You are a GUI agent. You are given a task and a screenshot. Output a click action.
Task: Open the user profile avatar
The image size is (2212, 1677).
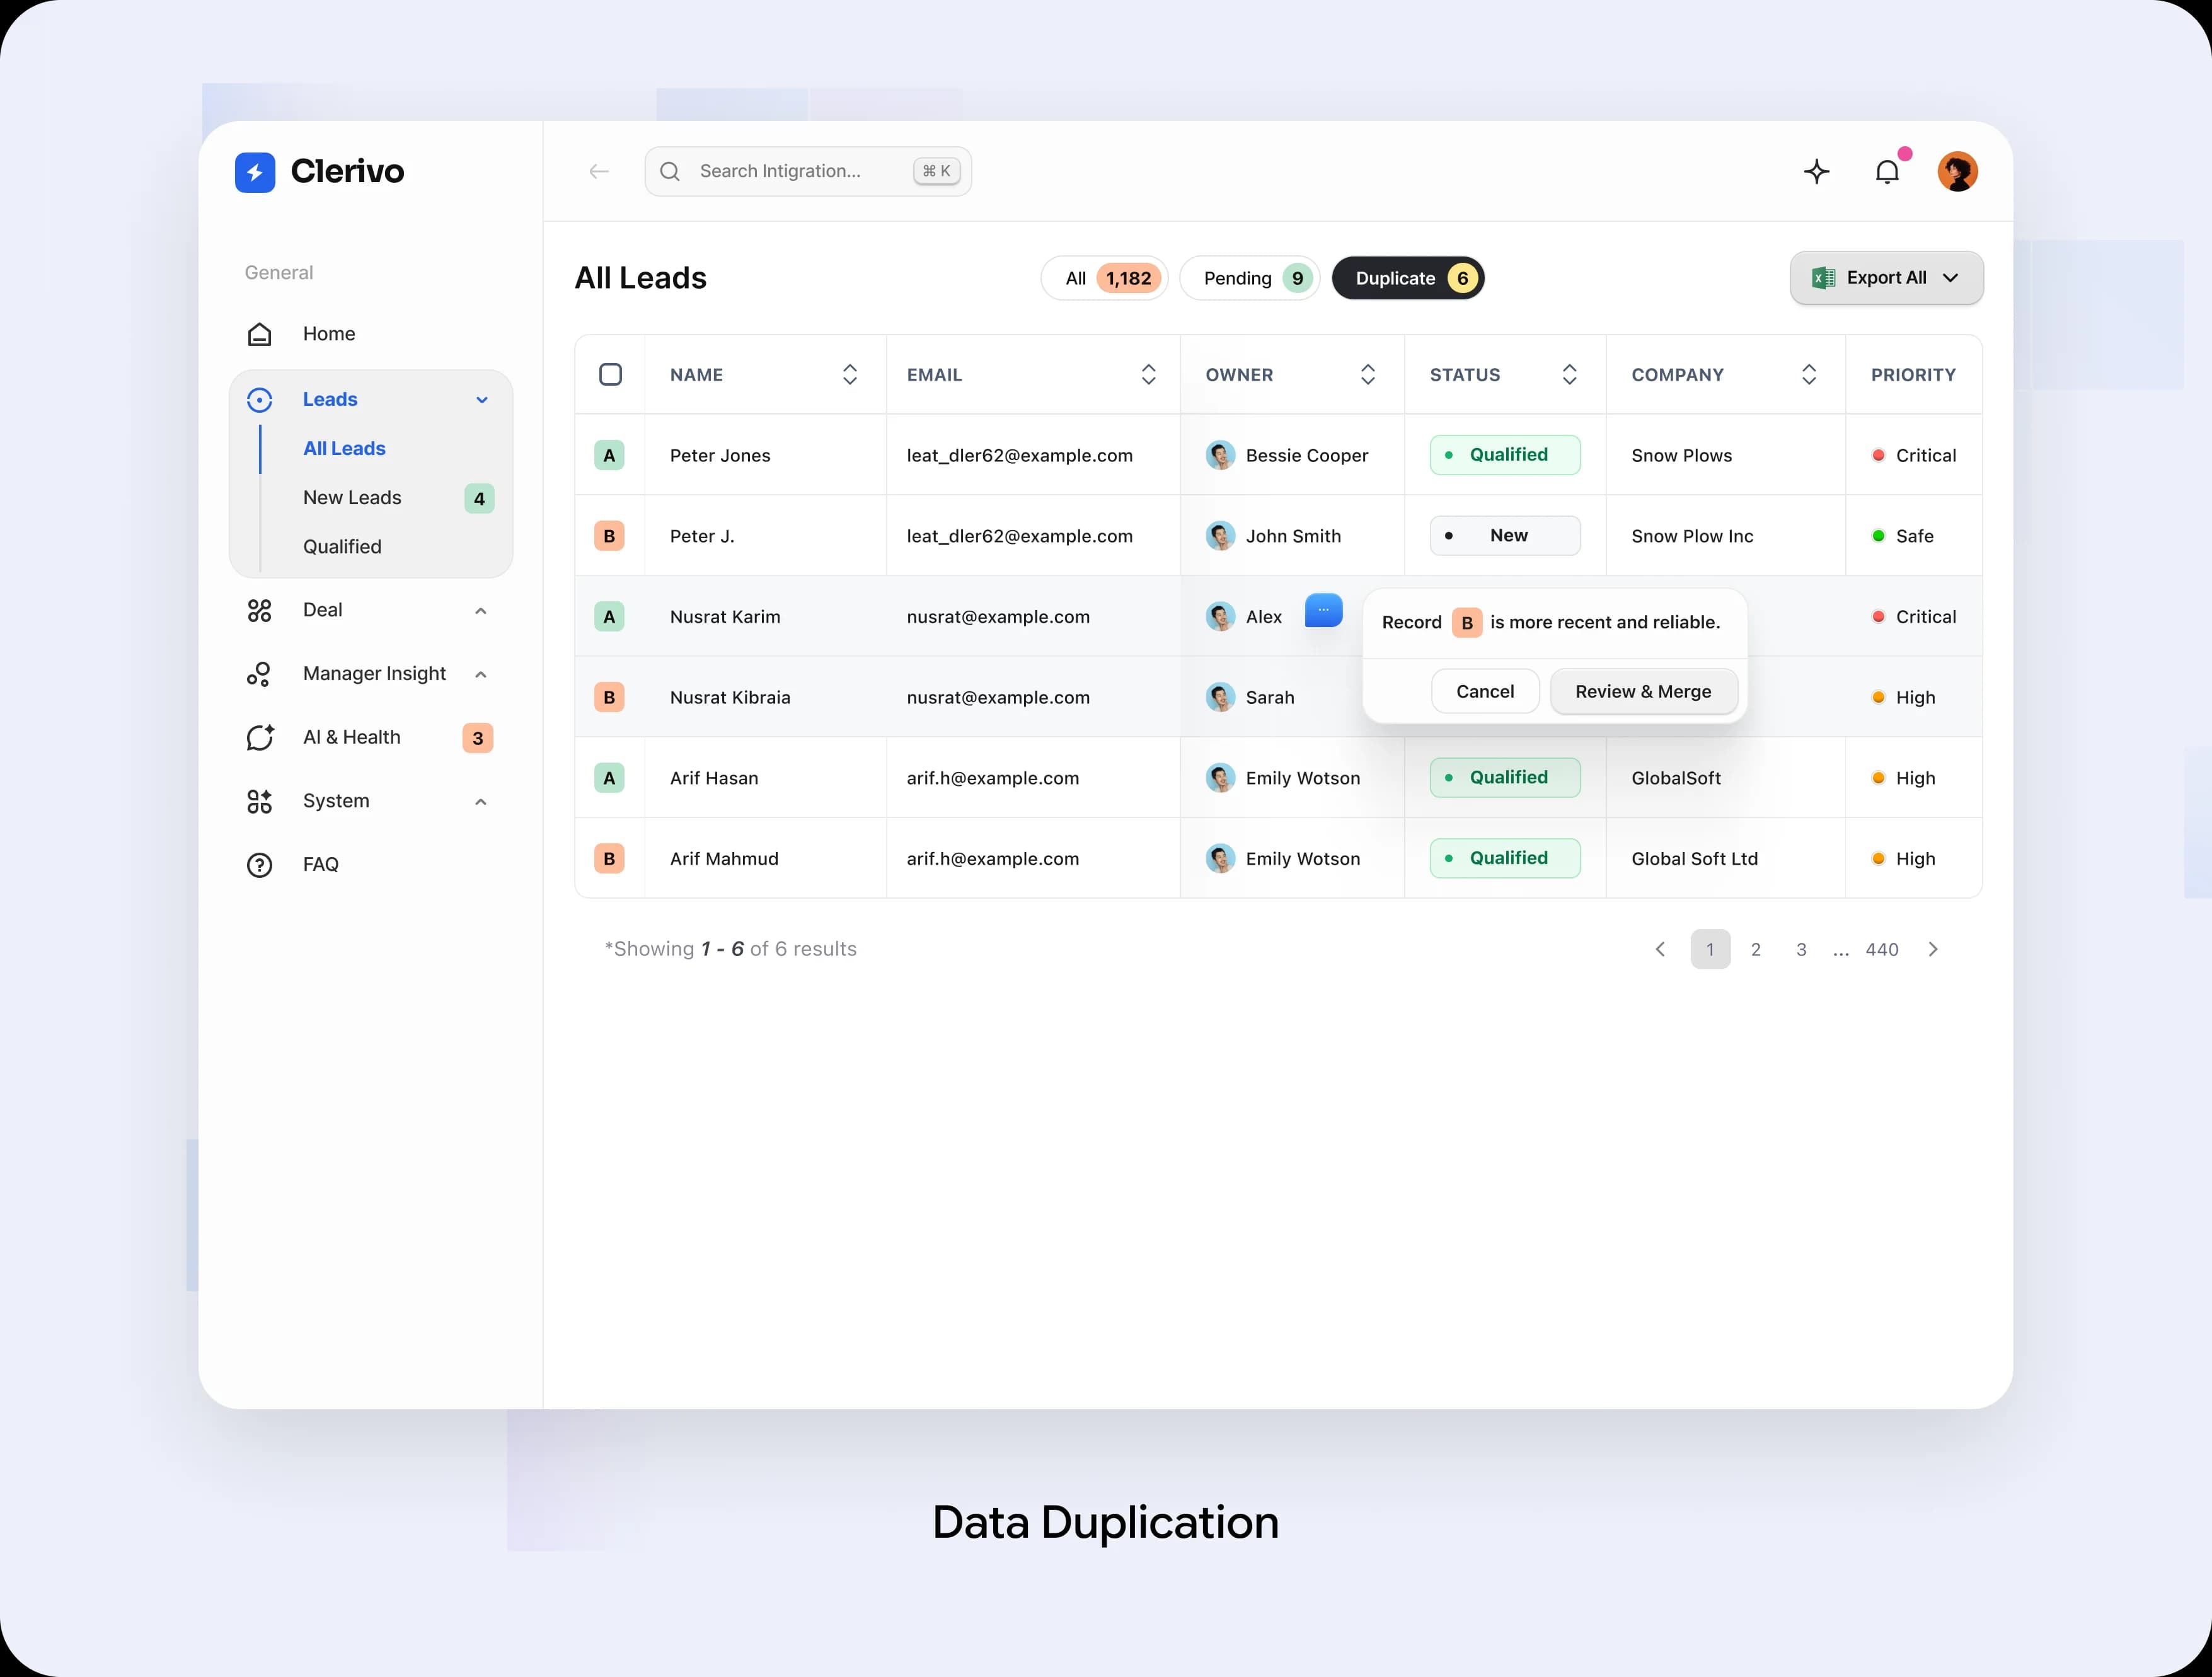1957,171
